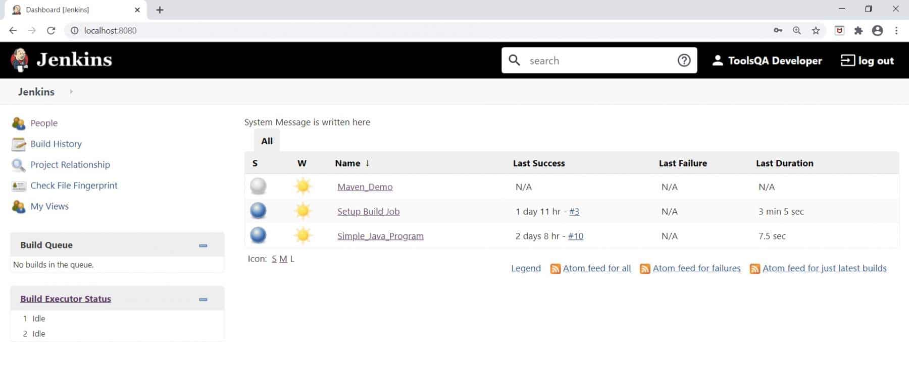Reload the page using the refresh button
This screenshot has height=371, width=909.
(x=51, y=31)
